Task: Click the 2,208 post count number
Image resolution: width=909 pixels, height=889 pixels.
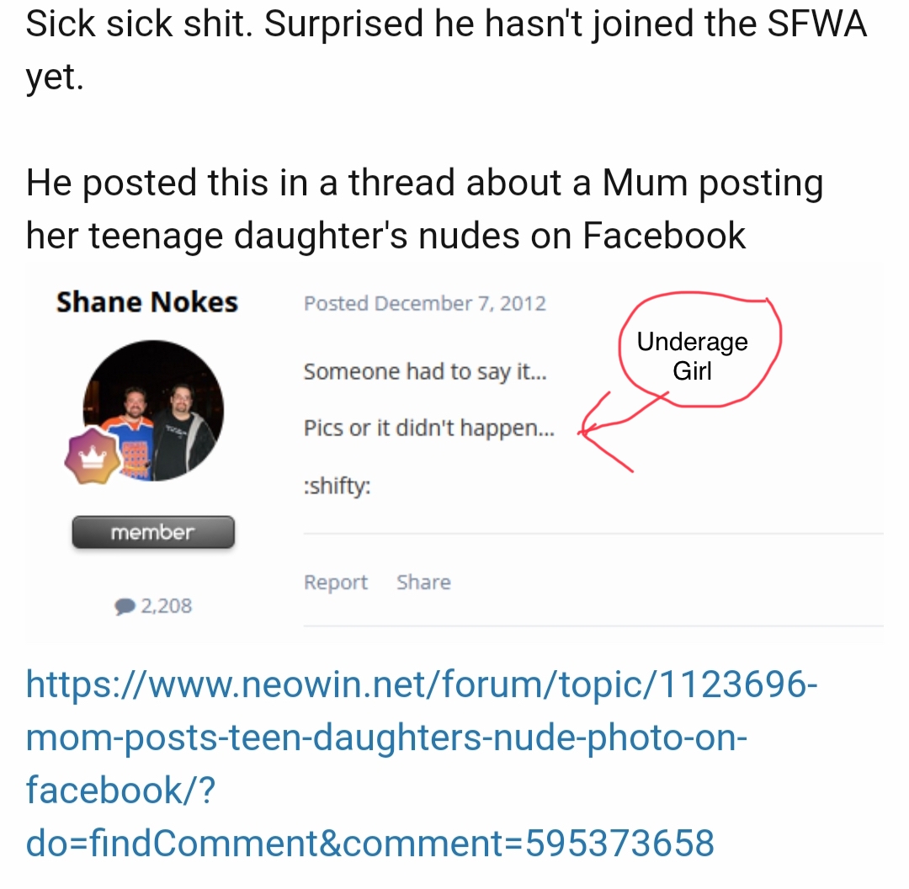Action: pyautogui.click(x=167, y=606)
